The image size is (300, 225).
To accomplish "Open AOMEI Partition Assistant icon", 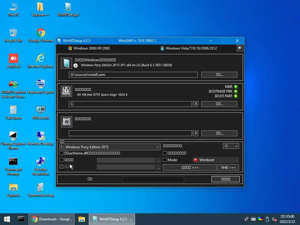I will tap(13, 89).
